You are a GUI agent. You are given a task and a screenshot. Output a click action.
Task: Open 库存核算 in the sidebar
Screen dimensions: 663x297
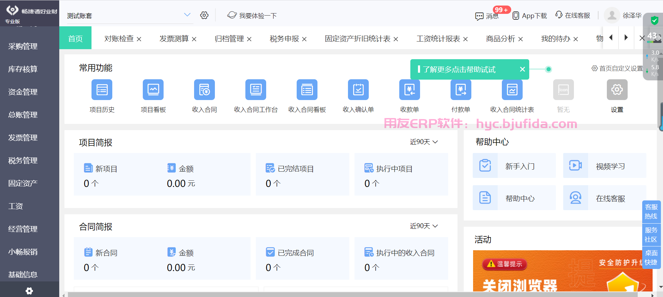[x=23, y=69]
